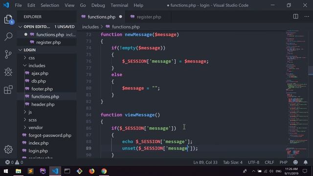The height and width of the screenshot is (176, 313).
Task: Expand the vendor folder
Action: (25, 127)
